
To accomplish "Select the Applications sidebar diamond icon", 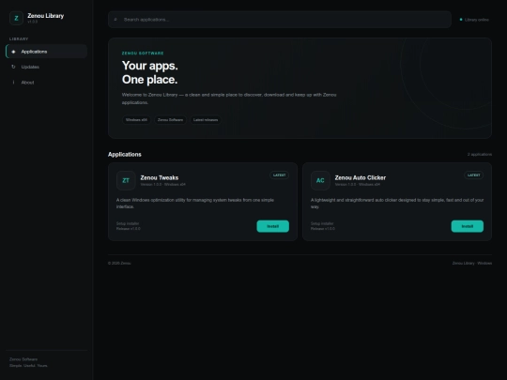I will 13,52.
